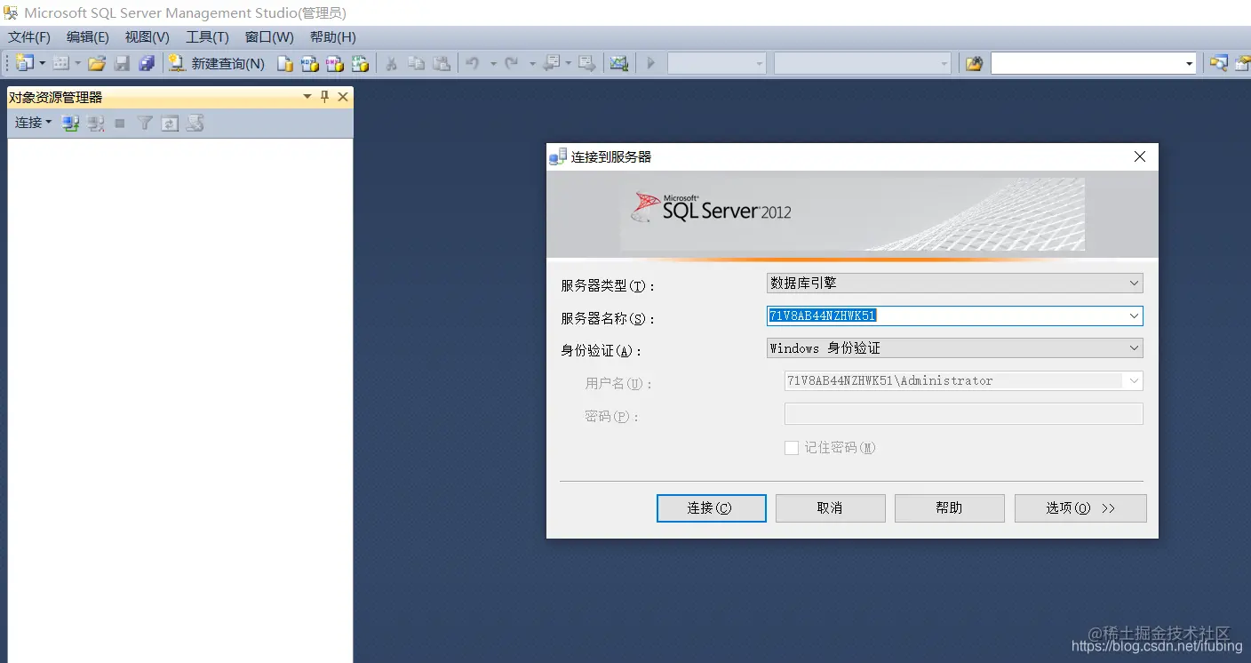Open the Undo history dropdown arrow
The height and width of the screenshot is (663, 1251).
493,63
